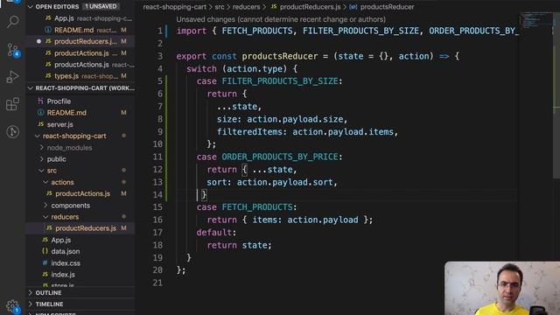Click src breadcrumb segment
This screenshot has width=560, height=315.
pyautogui.click(x=220, y=7)
